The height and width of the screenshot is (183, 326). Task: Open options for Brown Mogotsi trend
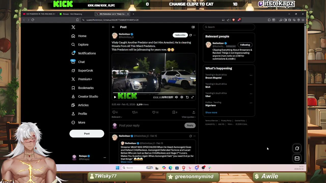click(x=251, y=75)
